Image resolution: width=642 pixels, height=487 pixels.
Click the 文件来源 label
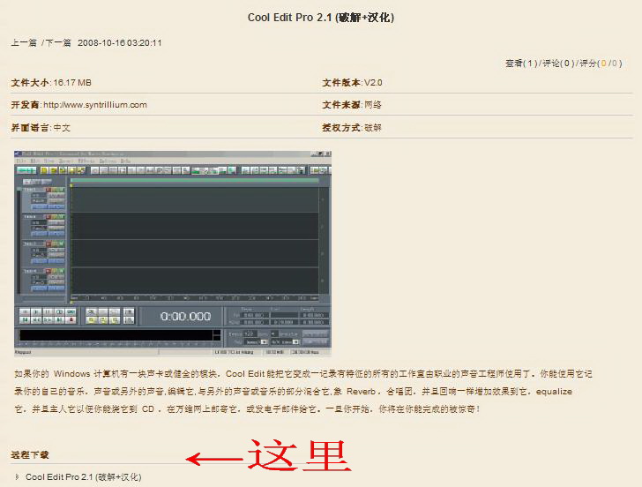(x=341, y=105)
